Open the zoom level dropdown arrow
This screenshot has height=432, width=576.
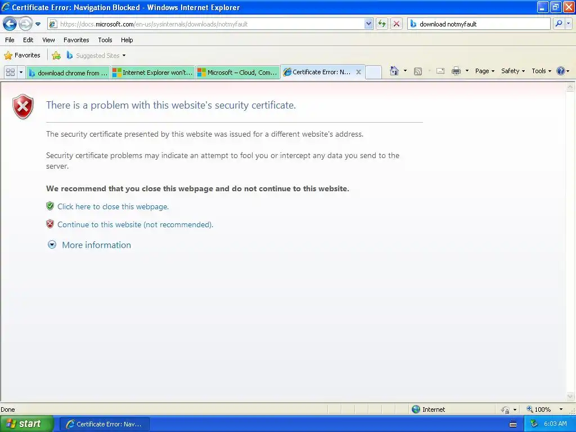(x=561, y=409)
